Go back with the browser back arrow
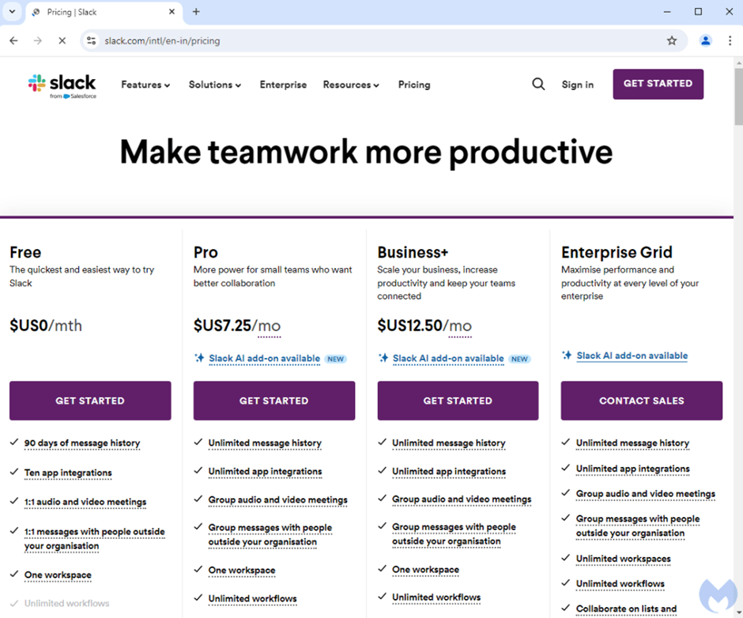The height and width of the screenshot is (618, 743). coord(13,41)
